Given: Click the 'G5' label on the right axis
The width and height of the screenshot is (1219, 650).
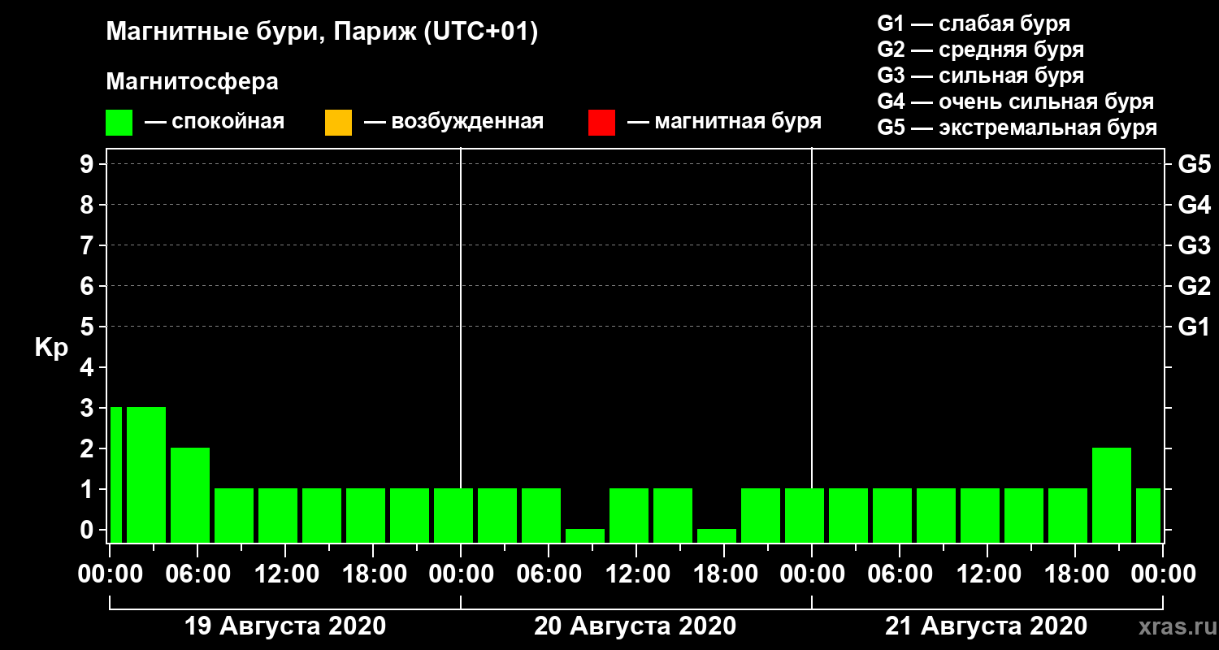Looking at the screenshot, I should coord(1195,164).
